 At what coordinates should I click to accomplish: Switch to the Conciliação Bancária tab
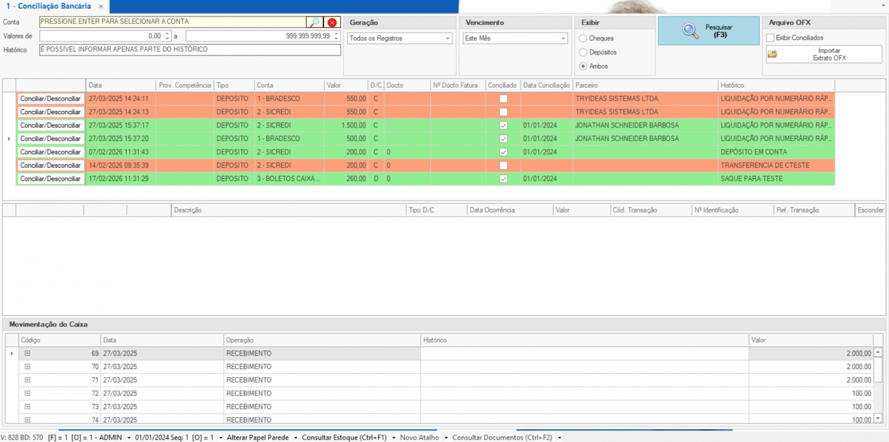click(x=49, y=6)
